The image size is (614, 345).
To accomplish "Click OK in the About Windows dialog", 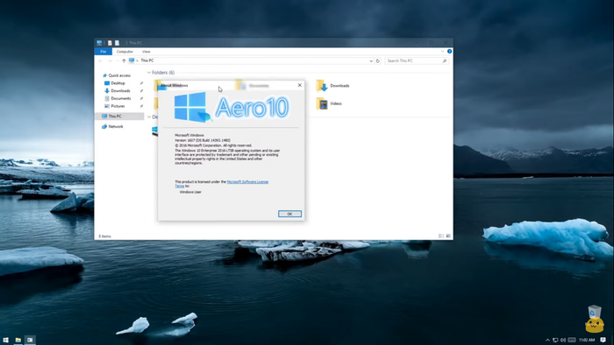I will [289, 214].
